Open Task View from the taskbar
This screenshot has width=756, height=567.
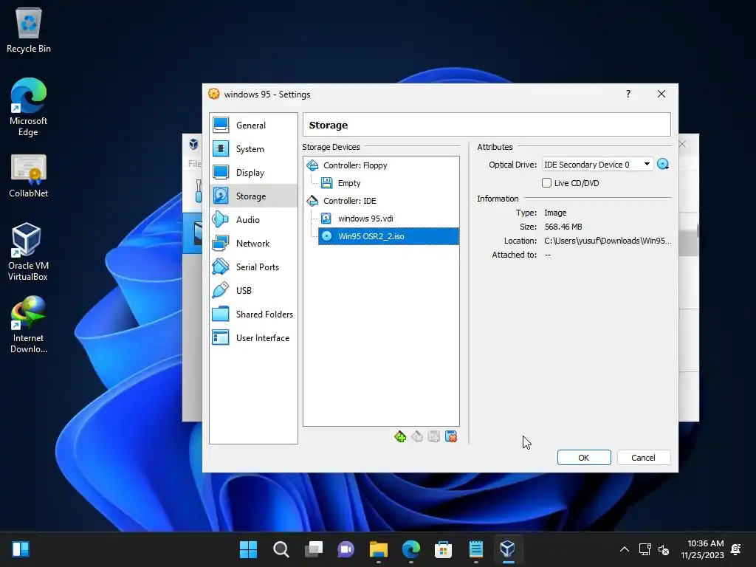click(x=313, y=549)
